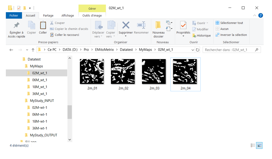Screen dimensions: 272x159
Task: Click the Supprimer delete icon
Action: [126, 25]
